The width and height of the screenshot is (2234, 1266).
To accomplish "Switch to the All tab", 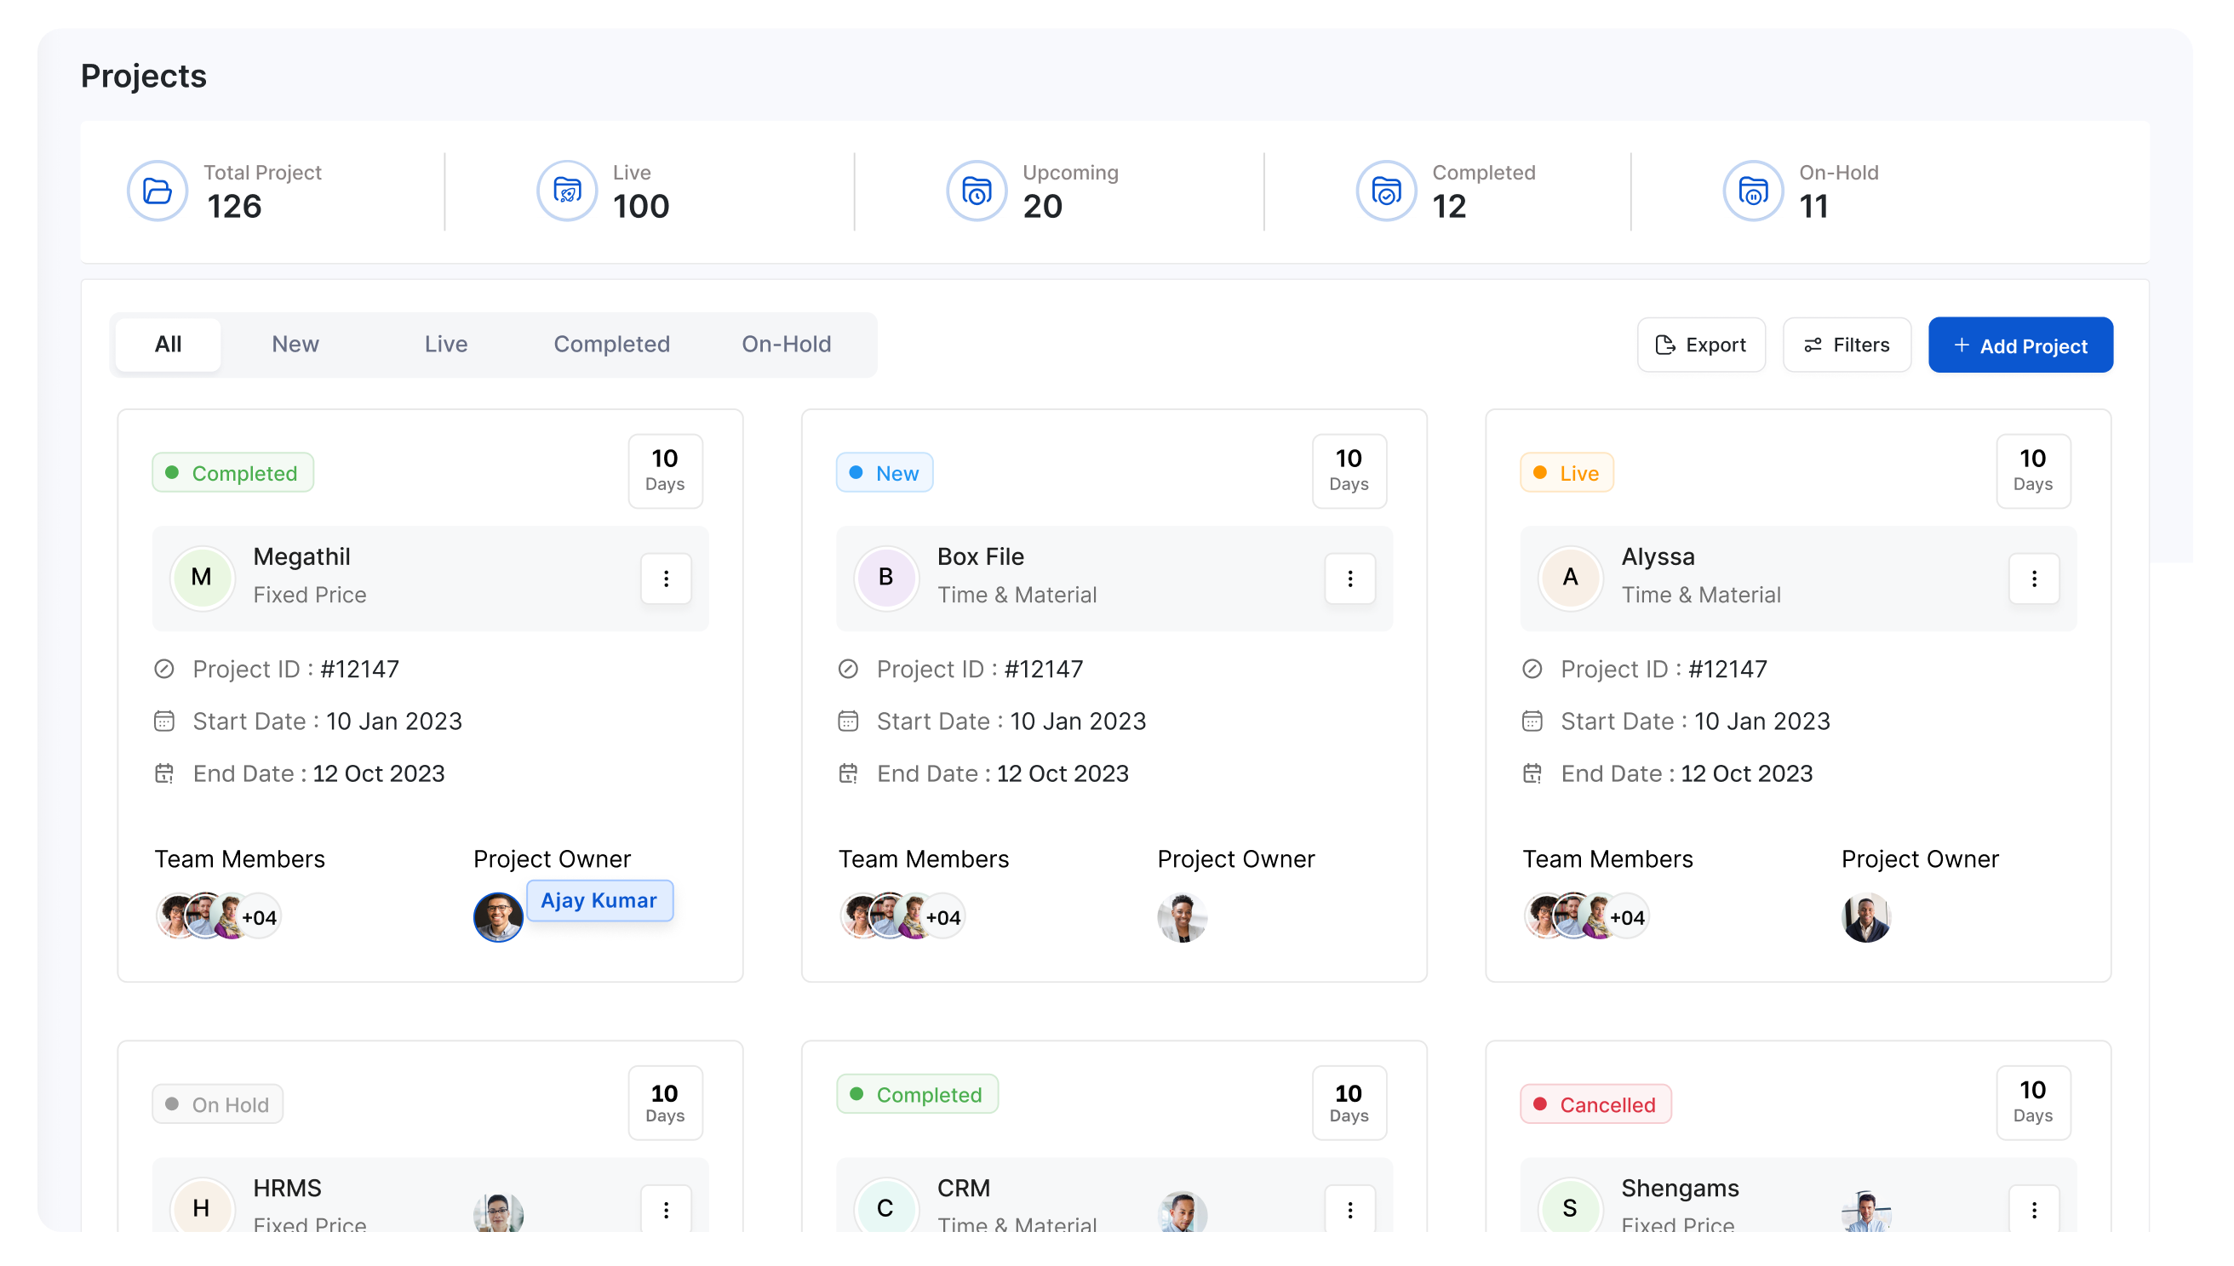I will (168, 345).
